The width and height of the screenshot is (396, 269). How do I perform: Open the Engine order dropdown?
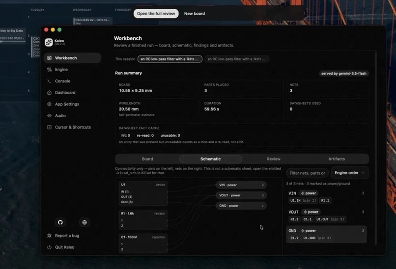click(x=350, y=173)
